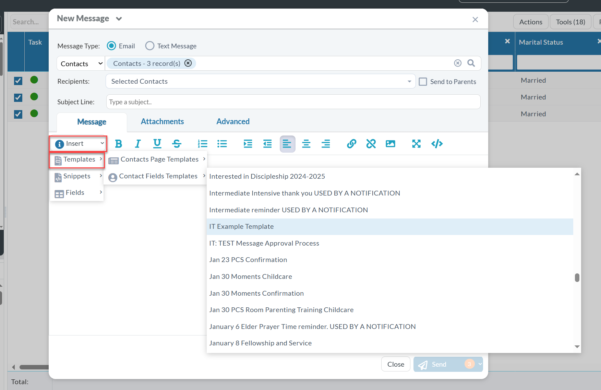Enable Send to Parents

[x=423, y=81]
